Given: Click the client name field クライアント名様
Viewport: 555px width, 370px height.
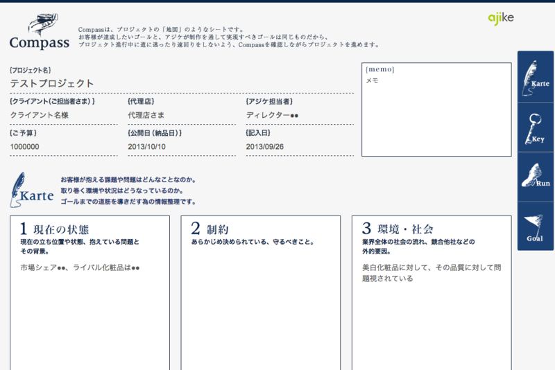Looking at the screenshot, I should 63,115.
